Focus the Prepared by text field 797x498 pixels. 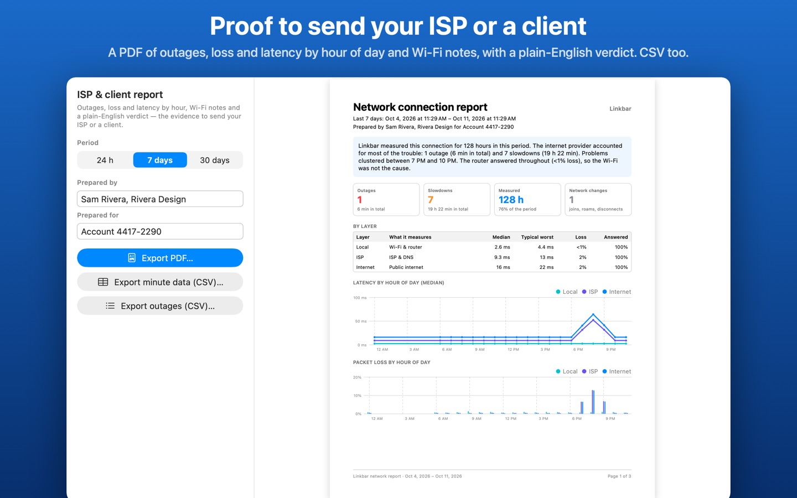(160, 199)
